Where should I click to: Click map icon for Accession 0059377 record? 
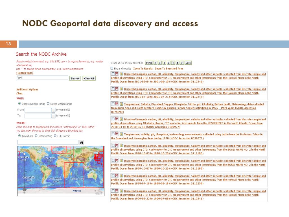coord(121,134)
